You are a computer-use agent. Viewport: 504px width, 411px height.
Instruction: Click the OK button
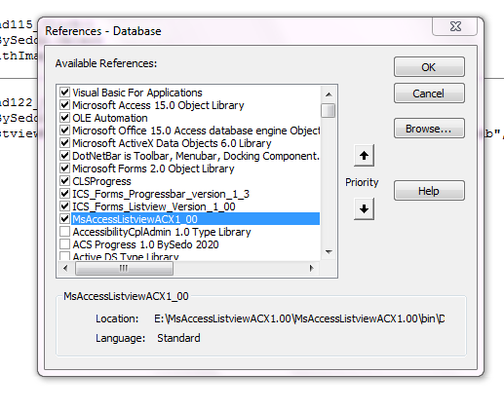tap(429, 67)
